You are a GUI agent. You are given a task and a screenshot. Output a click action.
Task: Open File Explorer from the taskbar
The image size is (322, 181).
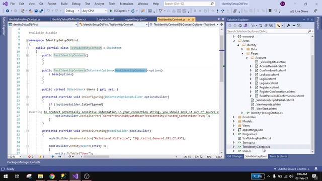[x=40, y=176]
